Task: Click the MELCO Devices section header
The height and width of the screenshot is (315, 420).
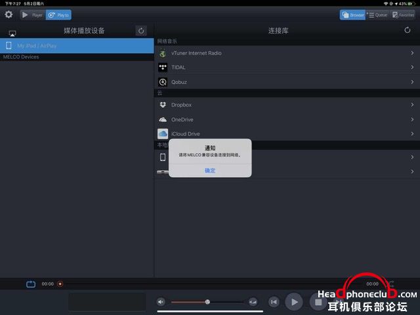Action: pos(77,57)
